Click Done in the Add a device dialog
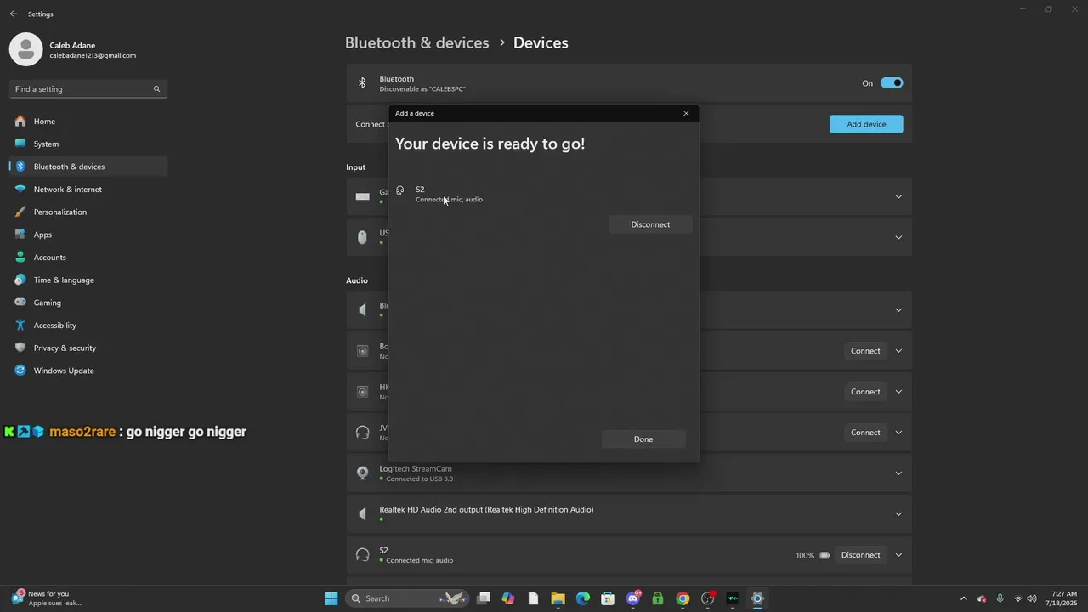Viewport: 1088px width, 612px height. point(643,439)
